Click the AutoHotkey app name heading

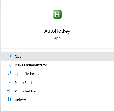click(57, 31)
